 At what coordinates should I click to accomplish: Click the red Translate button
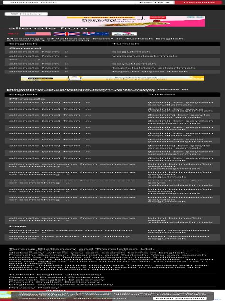tap(198, 2)
